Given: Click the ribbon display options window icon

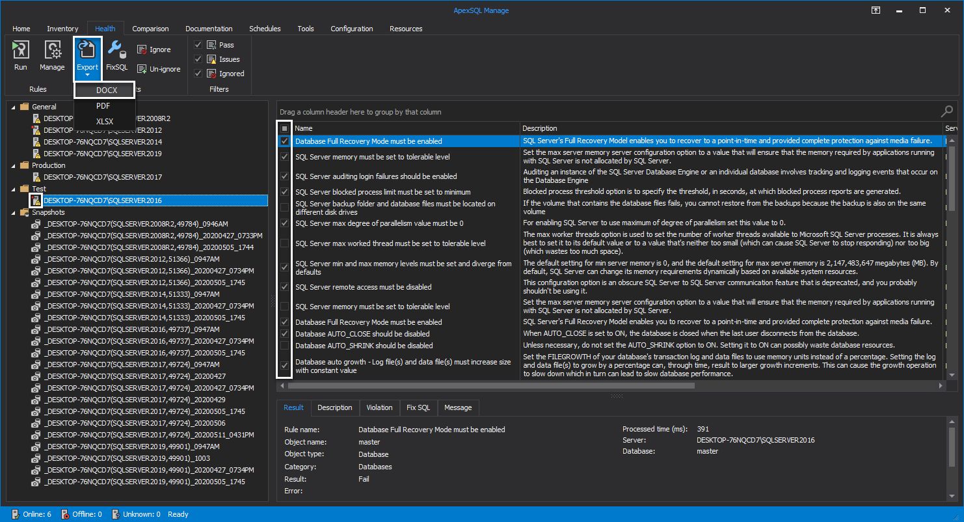Looking at the screenshot, I should 876,10.
